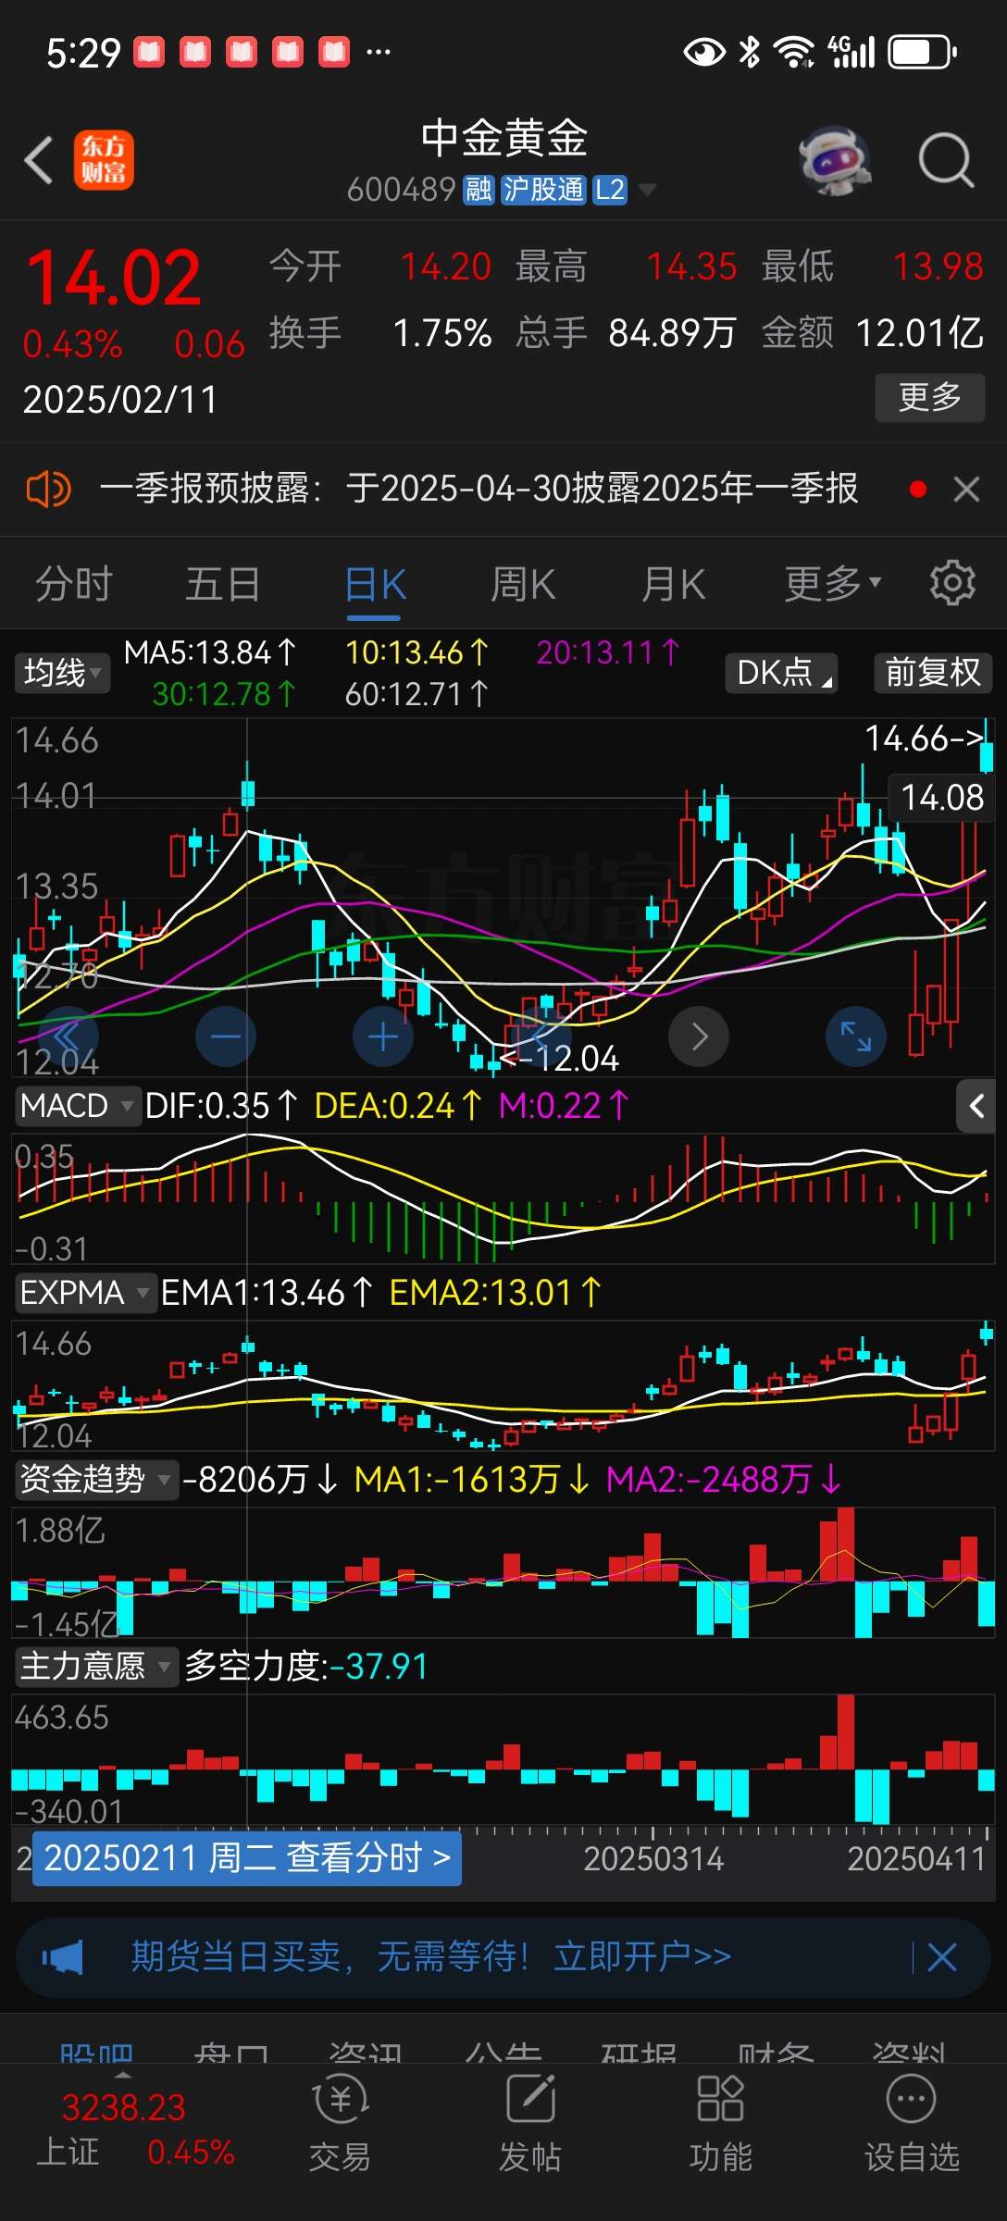1007x2221 pixels.
Task: Tap DIF:0.35 MACD value
Action: click(222, 1106)
